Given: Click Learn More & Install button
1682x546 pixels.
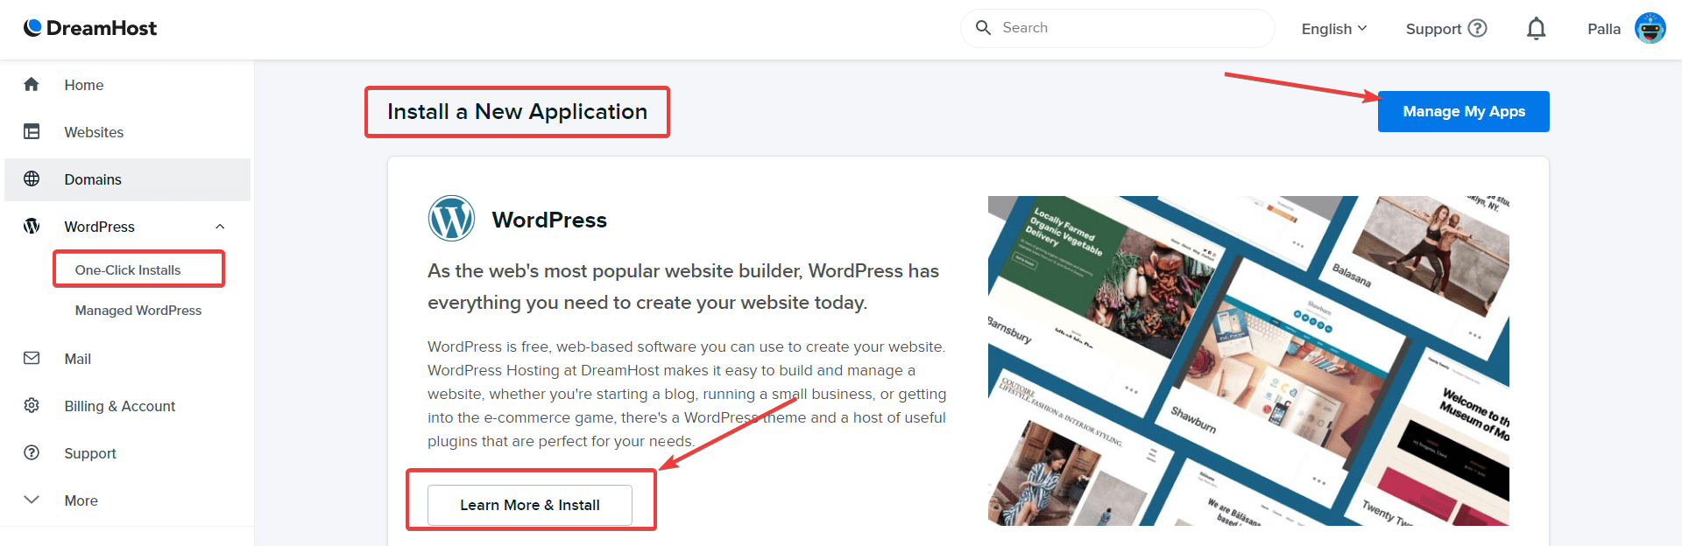Looking at the screenshot, I should 530,505.
